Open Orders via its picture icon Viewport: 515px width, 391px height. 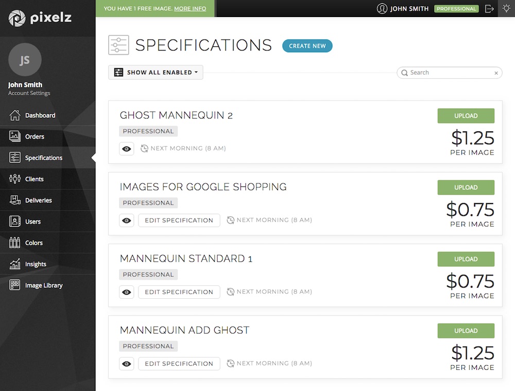tap(15, 137)
